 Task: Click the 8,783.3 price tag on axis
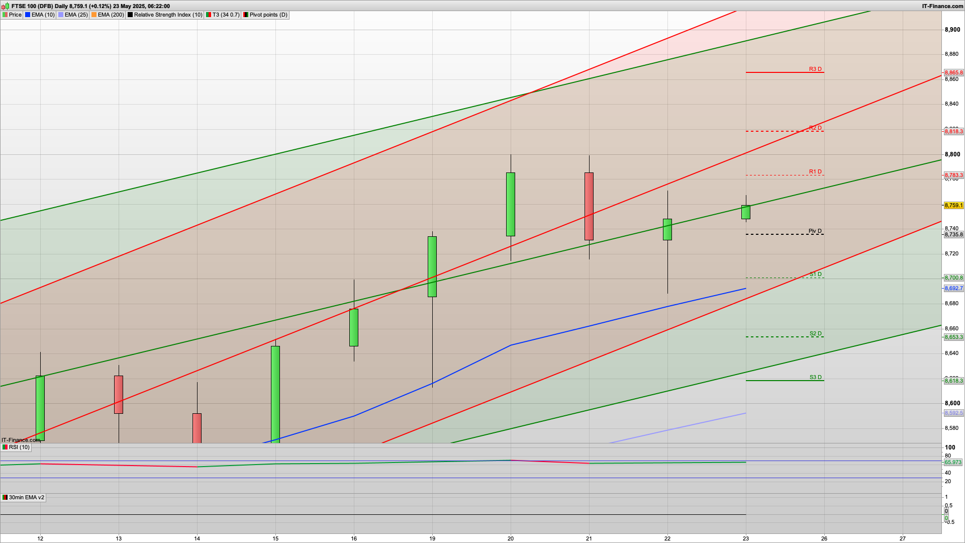click(x=953, y=175)
